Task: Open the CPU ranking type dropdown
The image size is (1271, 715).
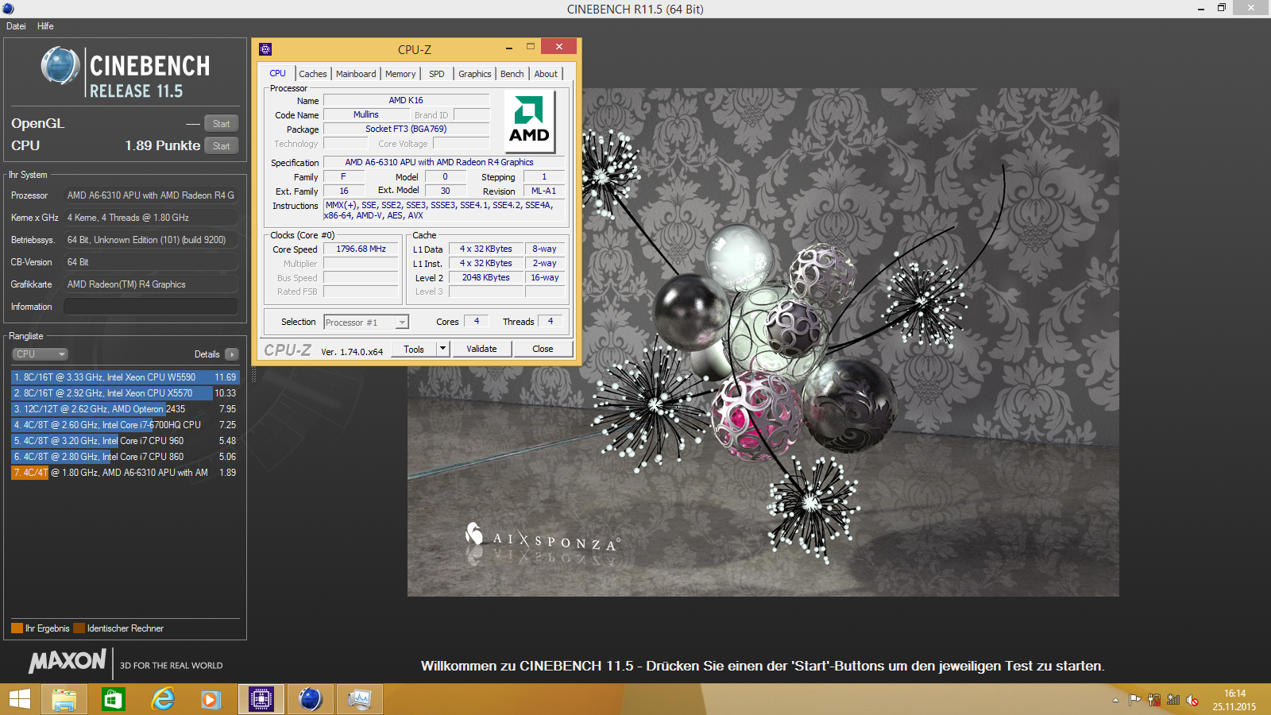Action: [x=40, y=354]
